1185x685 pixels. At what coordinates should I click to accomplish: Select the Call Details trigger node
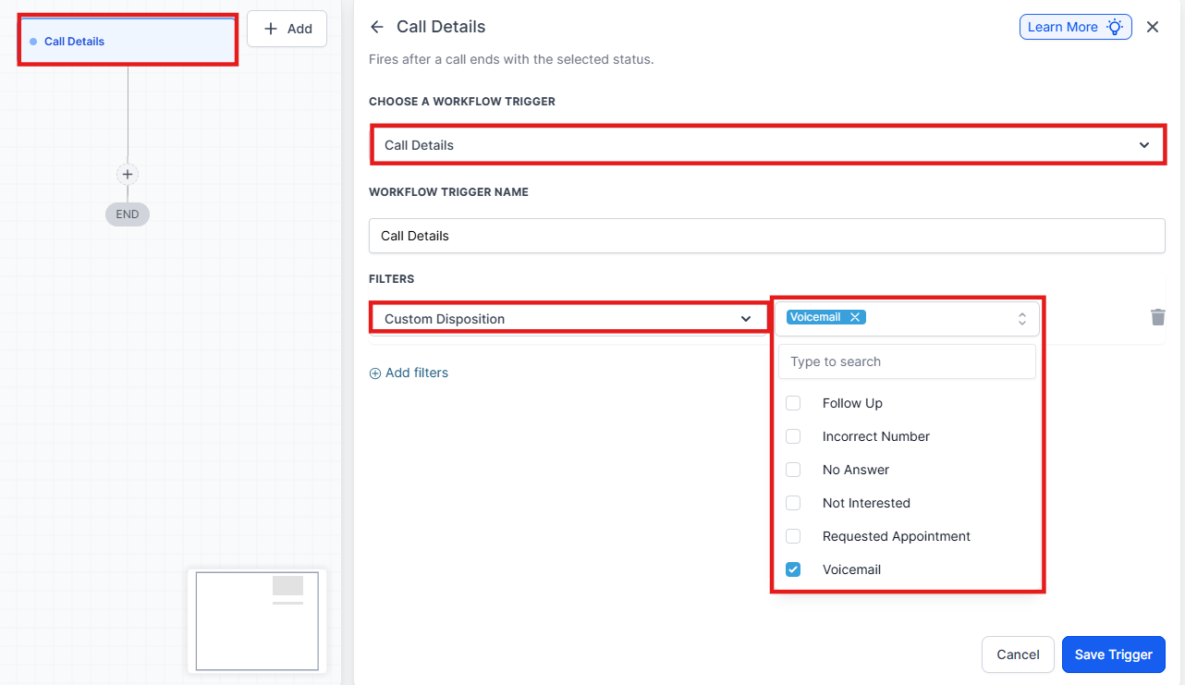[128, 42]
